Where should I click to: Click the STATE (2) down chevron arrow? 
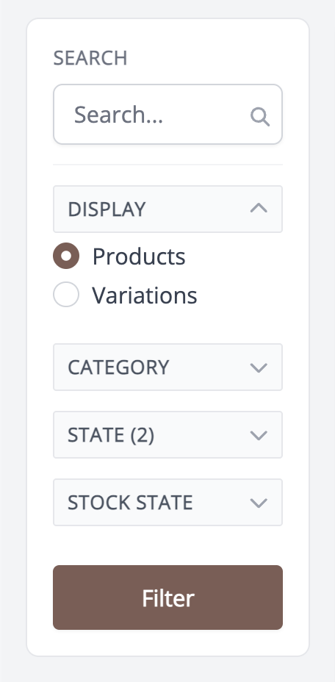259,435
